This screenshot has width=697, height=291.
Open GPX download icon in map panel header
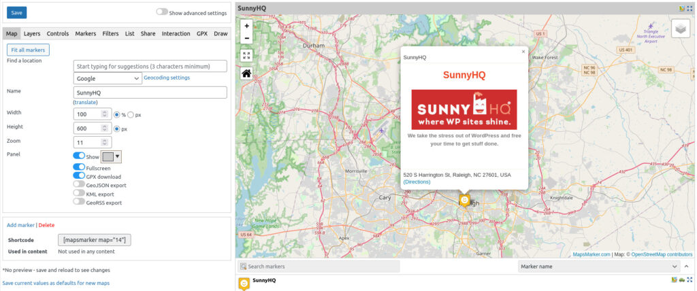tap(682, 8)
